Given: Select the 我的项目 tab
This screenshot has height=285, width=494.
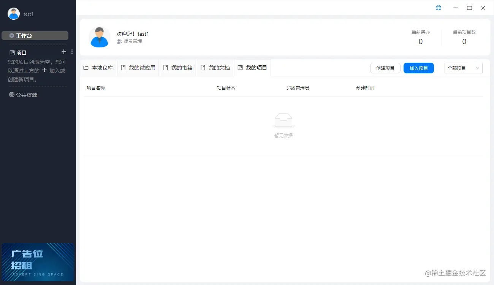Looking at the screenshot, I should [252, 68].
